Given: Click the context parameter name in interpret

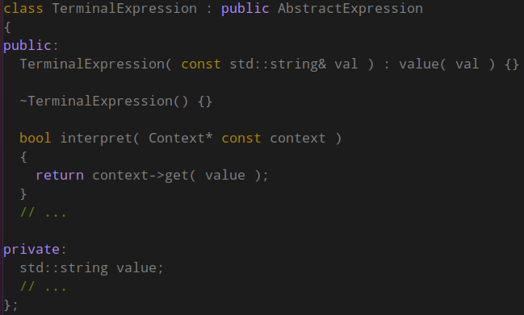Looking at the screenshot, I should click(x=297, y=139).
